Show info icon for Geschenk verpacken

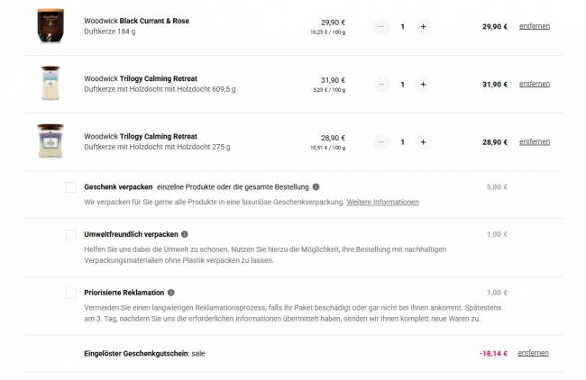tap(316, 187)
